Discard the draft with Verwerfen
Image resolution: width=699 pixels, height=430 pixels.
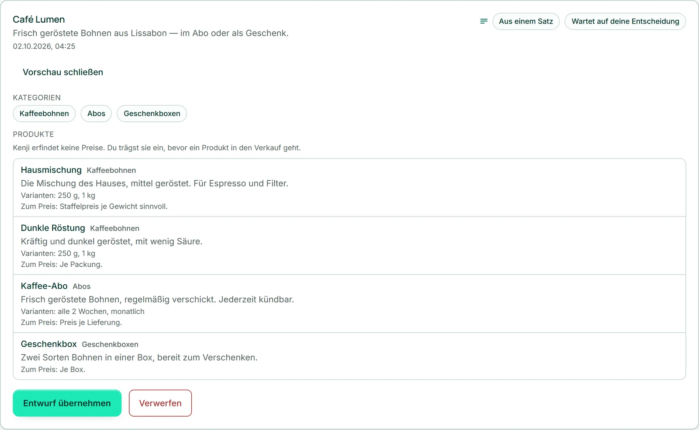pos(160,403)
